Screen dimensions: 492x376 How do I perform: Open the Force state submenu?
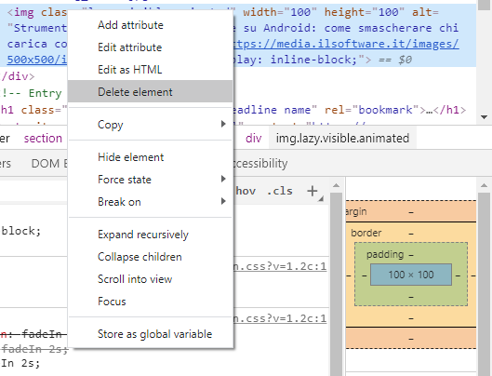(151, 180)
